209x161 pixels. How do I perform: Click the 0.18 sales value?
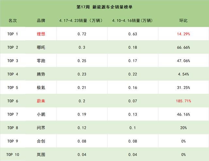(x=133, y=47)
